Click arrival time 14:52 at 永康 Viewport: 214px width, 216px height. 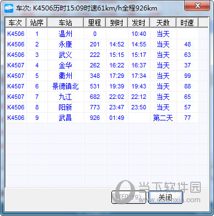(117, 44)
